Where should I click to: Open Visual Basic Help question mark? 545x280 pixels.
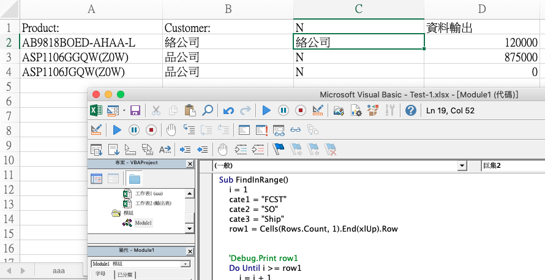tap(410, 111)
